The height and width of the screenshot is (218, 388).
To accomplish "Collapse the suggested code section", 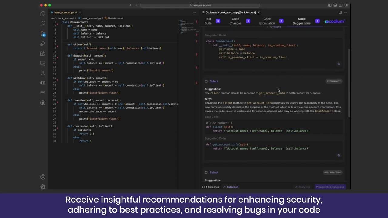I will (275, 27).
